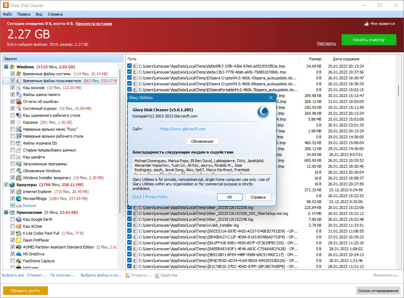Click the Applications (Приложения) category icon
The height and width of the screenshot is (298, 404).
pyautogui.click(x=12, y=213)
